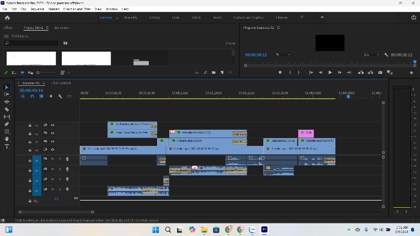The width and height of the screenshot is (420, 236).
Task: Select the Ripple Edit tool
Action: (7, 102)
